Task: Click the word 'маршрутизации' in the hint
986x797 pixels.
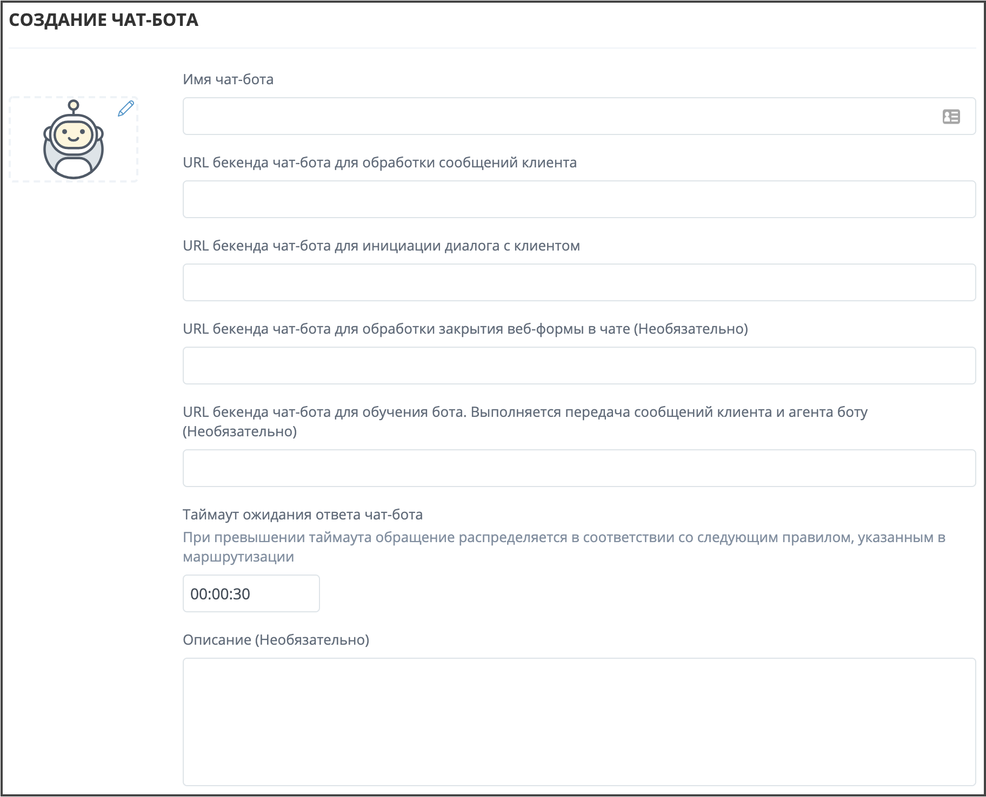Action: tap(238, 557)
